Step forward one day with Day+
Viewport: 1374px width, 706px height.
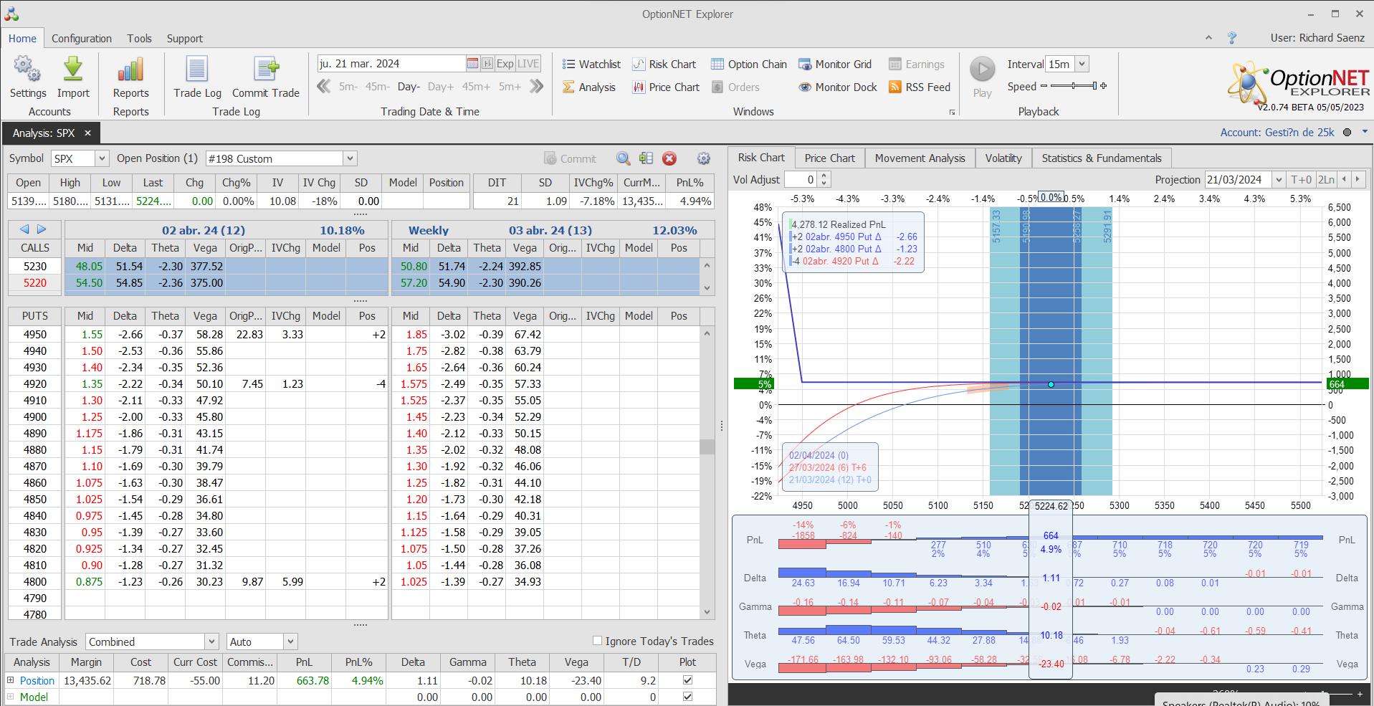point(440,87)
